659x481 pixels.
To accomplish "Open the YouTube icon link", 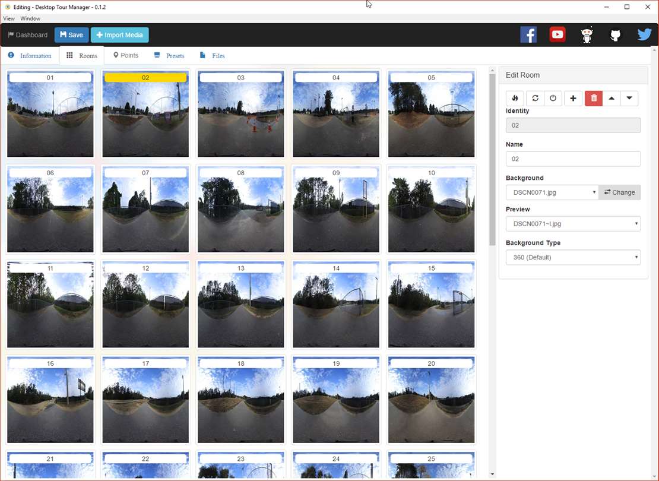I will pyautogui.click(x=557, y=34).
